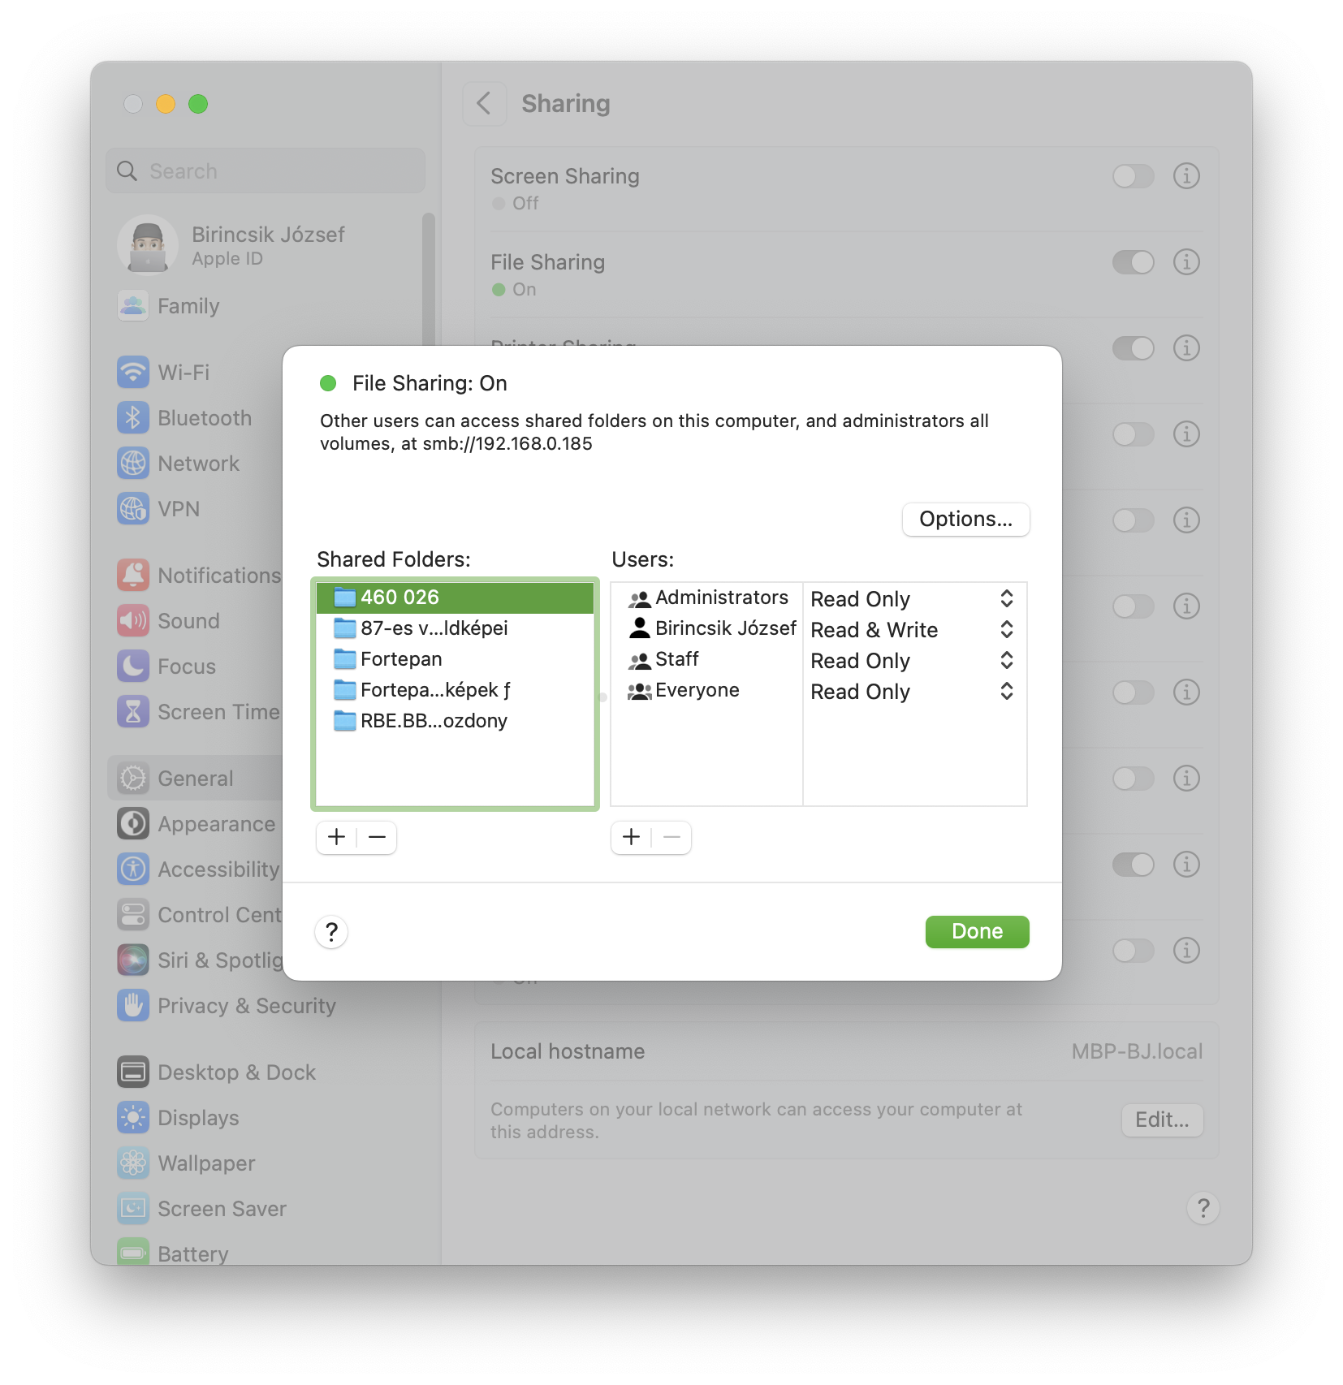Open Desktop & Dock in the sidebar
The width and height of the screenshot is (1343, 1385).
217,1072
